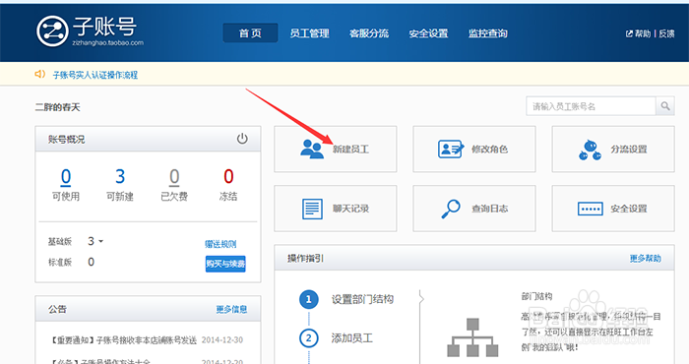Click the 修改角色 ID card icon
689x364 pixels.
pos(451,149)
